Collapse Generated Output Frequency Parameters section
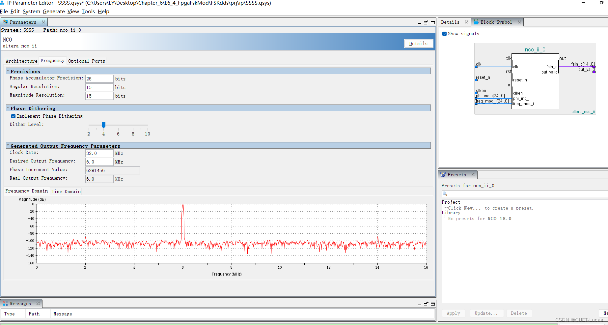Screen dimensions: 608x325 tap(8, 145)
